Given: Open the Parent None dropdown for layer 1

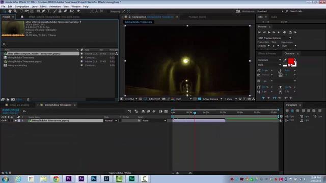Looking at the screenshot, I should click(154, 120).
